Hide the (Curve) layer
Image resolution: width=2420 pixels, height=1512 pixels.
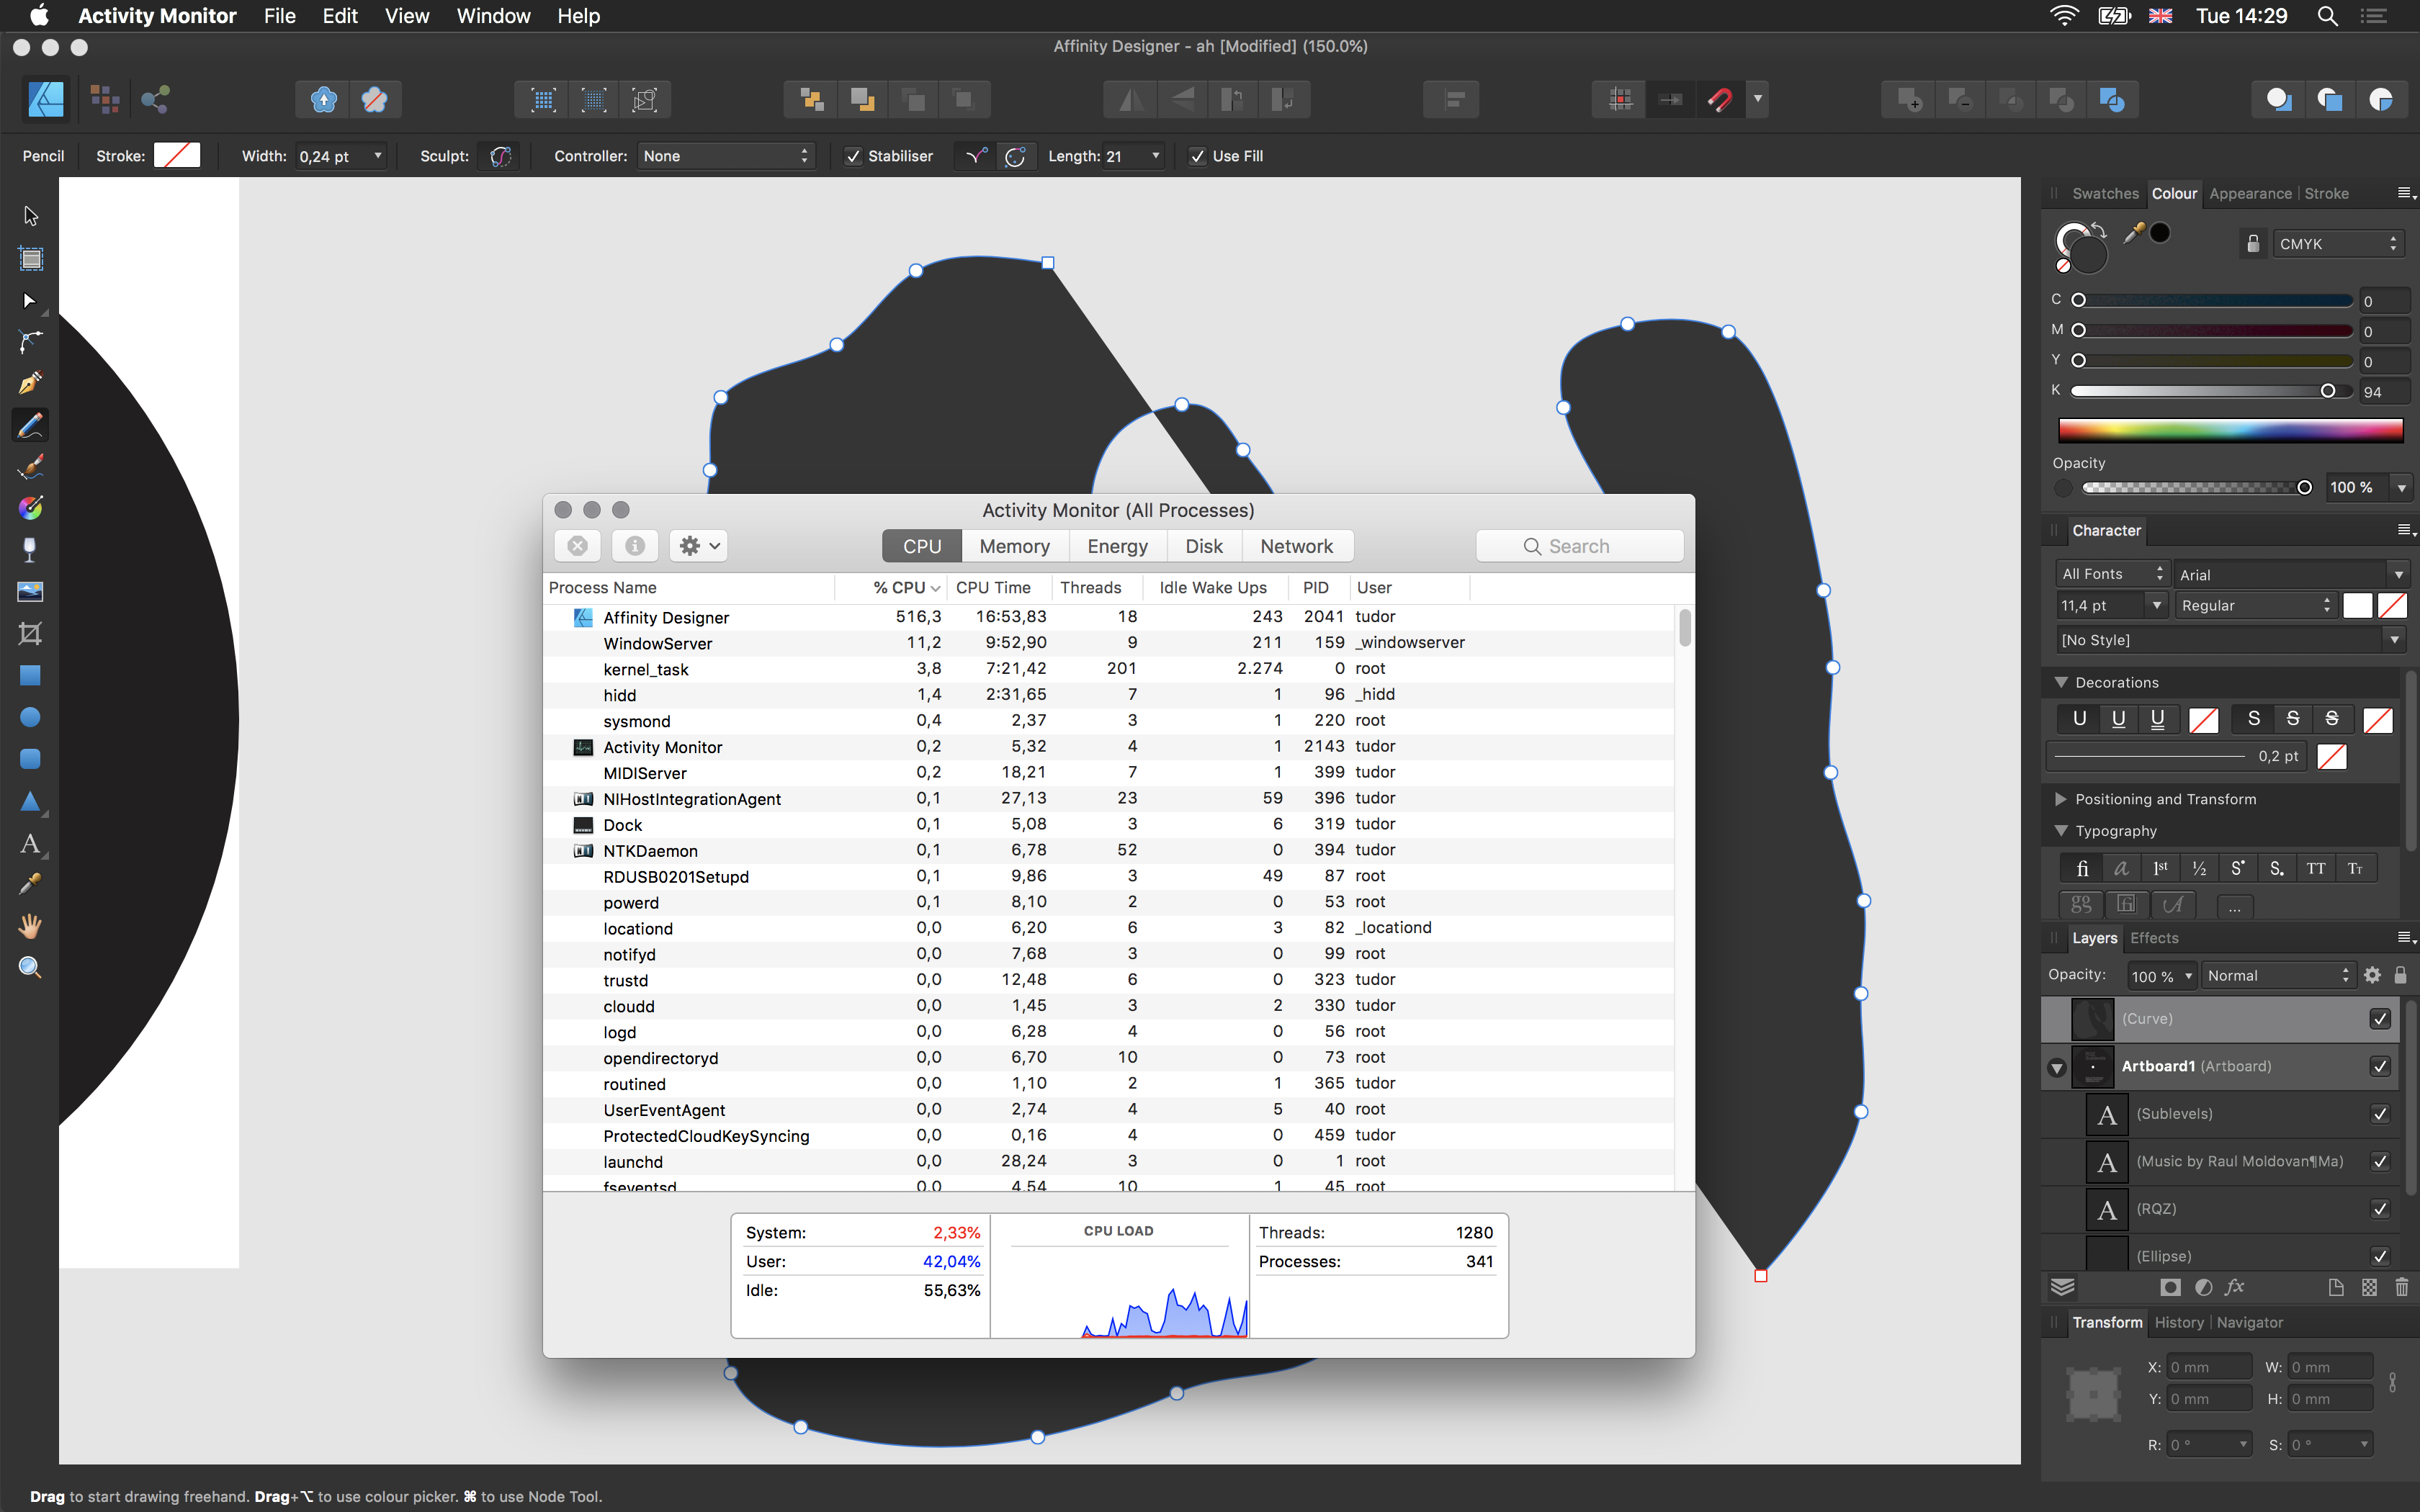(x=2379, y=1018)
